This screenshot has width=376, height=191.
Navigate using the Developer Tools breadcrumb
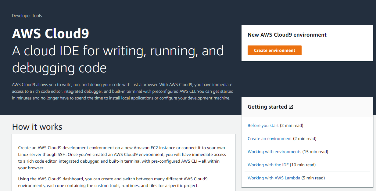(x=27, y=16)
